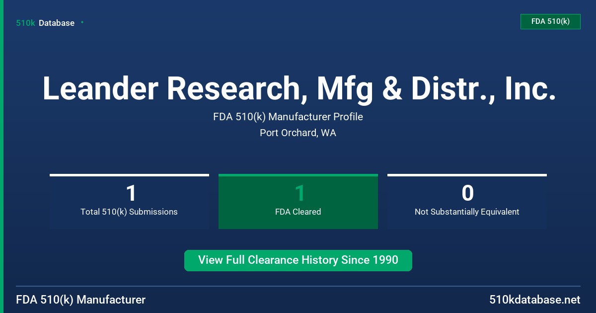The width and height of the screenshot is (596, 313).
Task: Click the FDA 510(k) Manufacturer footer text
Action: (81, 300)
